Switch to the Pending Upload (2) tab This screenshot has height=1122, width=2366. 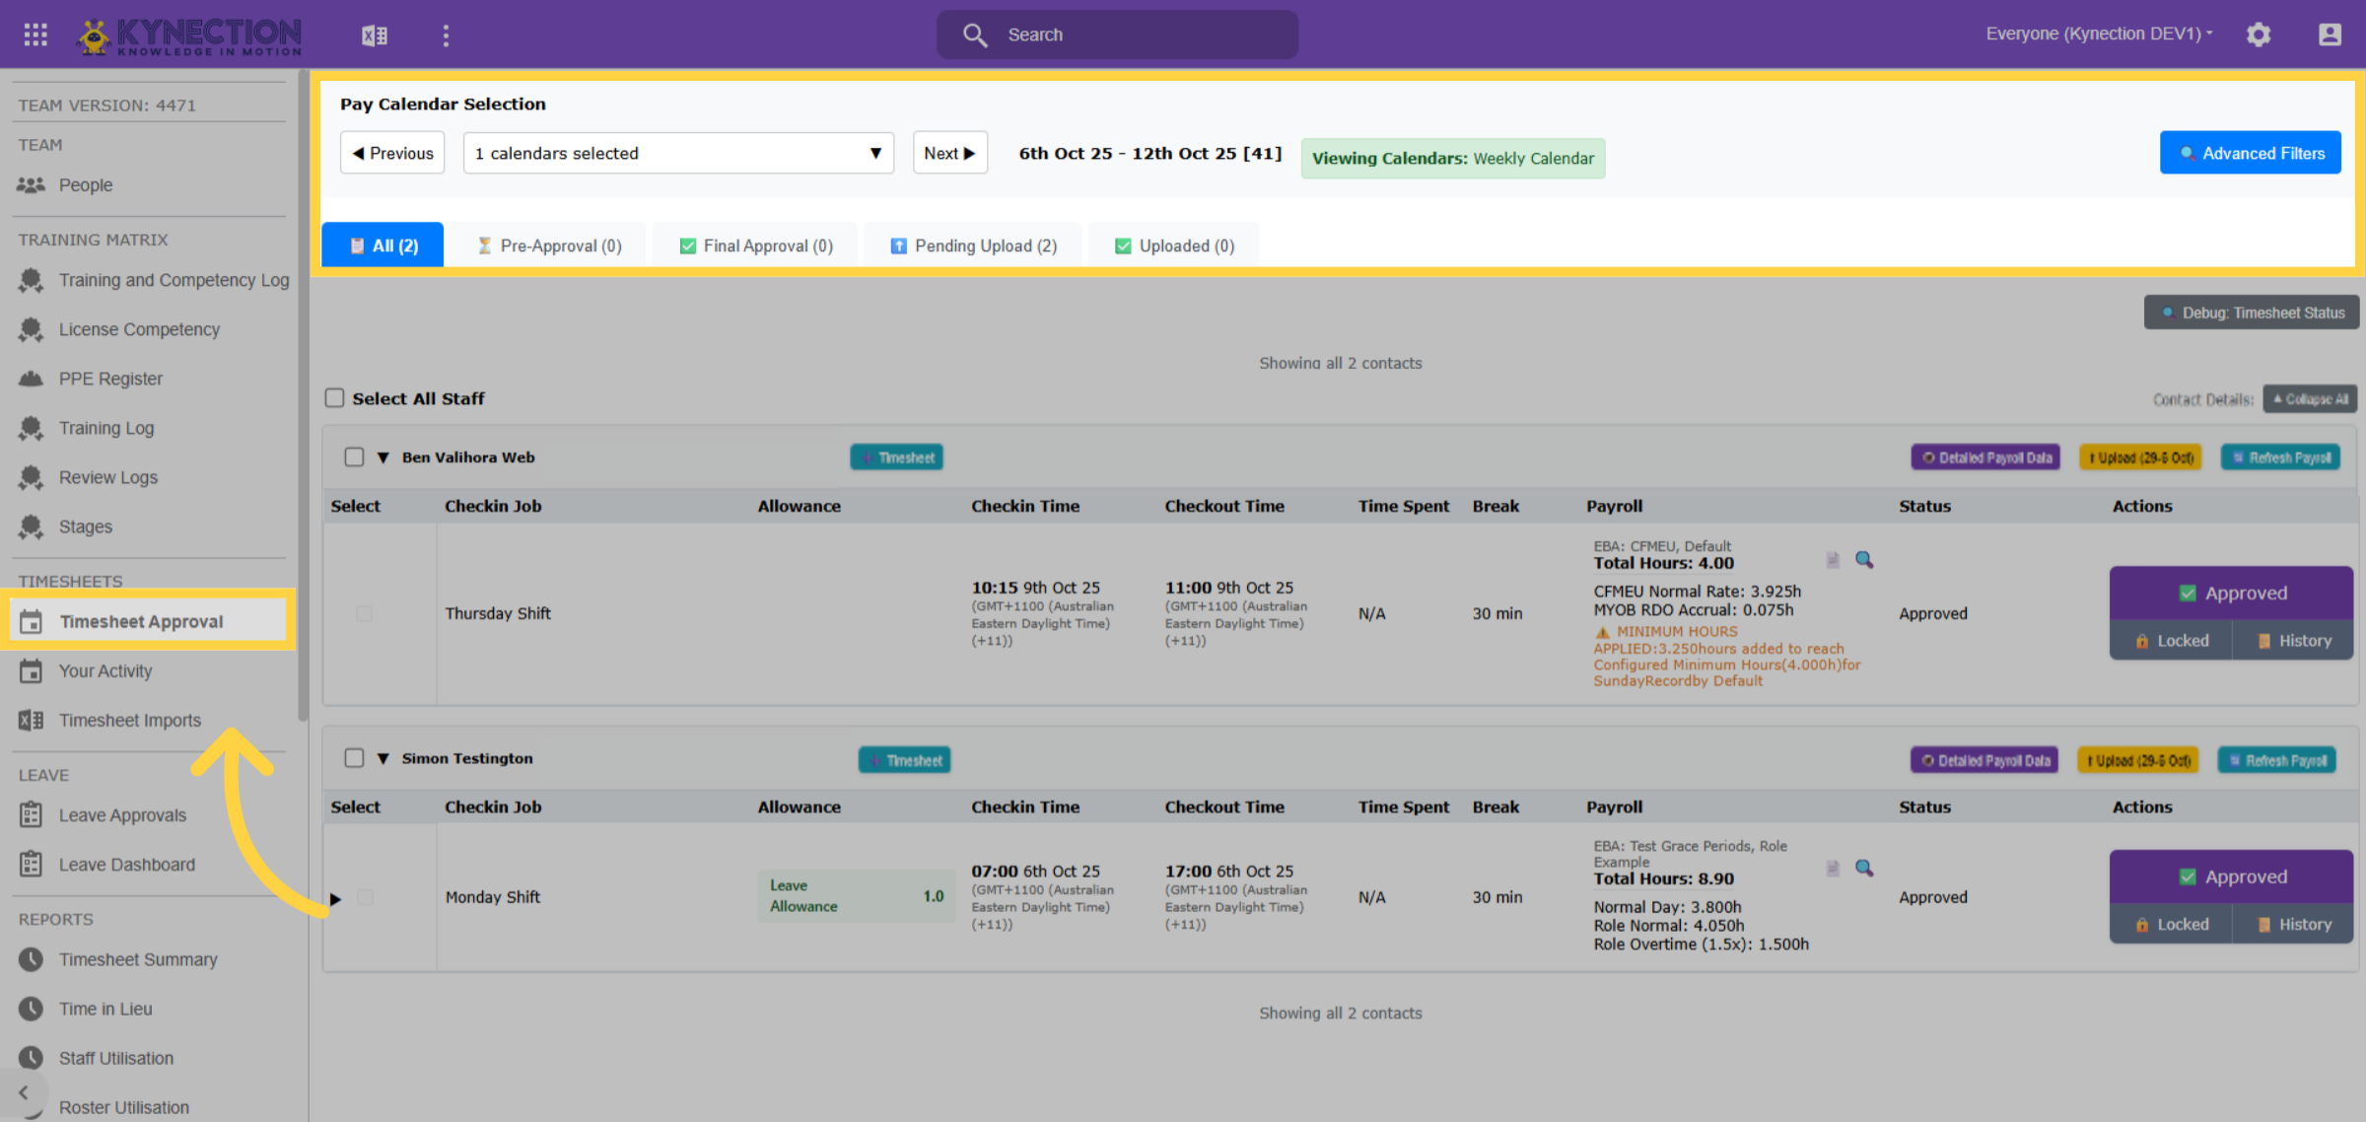973,245
